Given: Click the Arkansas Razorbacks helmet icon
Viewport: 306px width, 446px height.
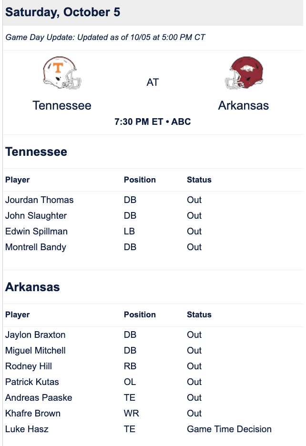Looking at the screenshot, I should (x=244, y=72).
